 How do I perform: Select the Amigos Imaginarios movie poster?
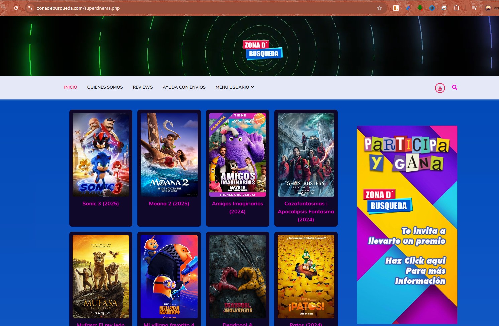237,155
